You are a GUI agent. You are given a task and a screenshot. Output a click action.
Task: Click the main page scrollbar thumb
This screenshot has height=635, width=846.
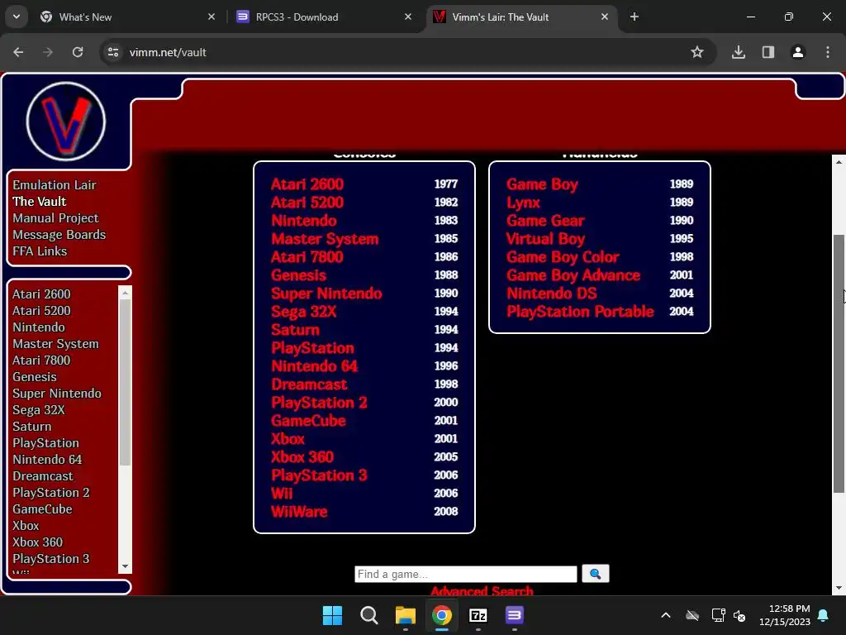point(839,364)
